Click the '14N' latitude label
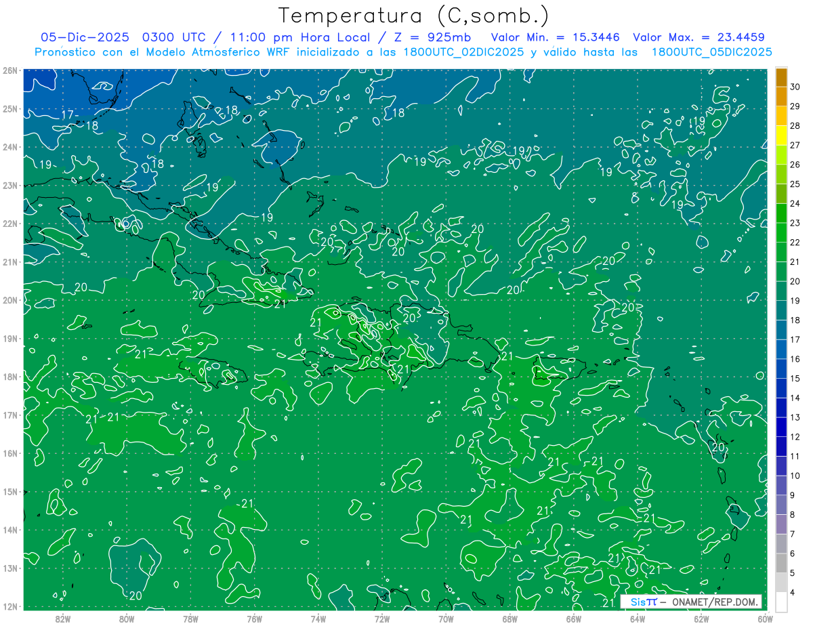The height and width of the screenshot is (628, 813). click(x=10, y=530)
